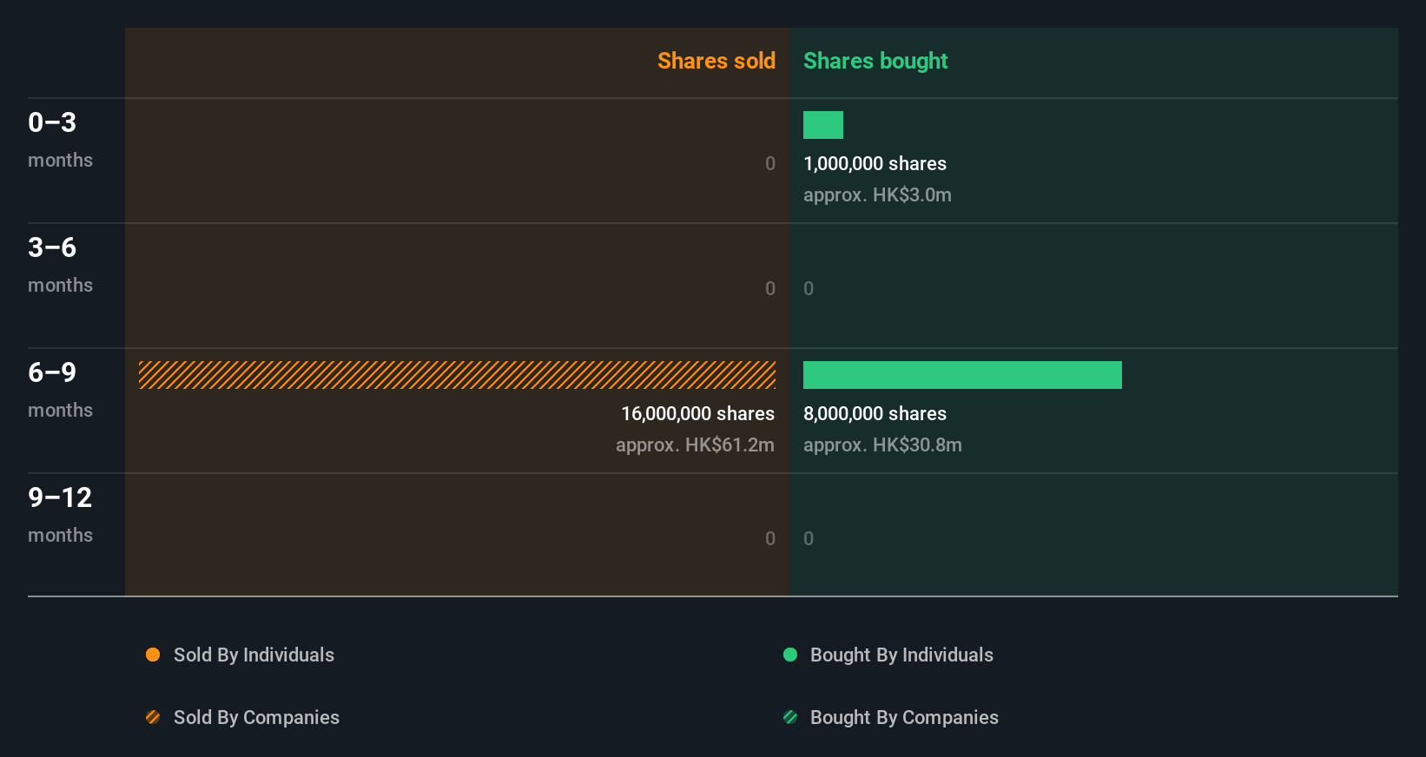Click the 8,000,000 shares value
This screenshot has width=1426, height=757.
pyautogui.click(x=875, y=414)
